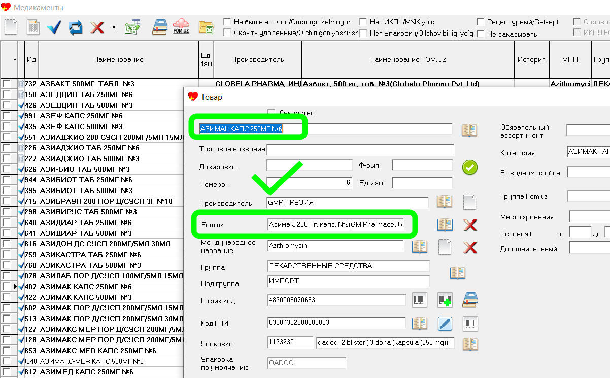
Task: Click 'Производитель' column header
Action: point(257,60)
